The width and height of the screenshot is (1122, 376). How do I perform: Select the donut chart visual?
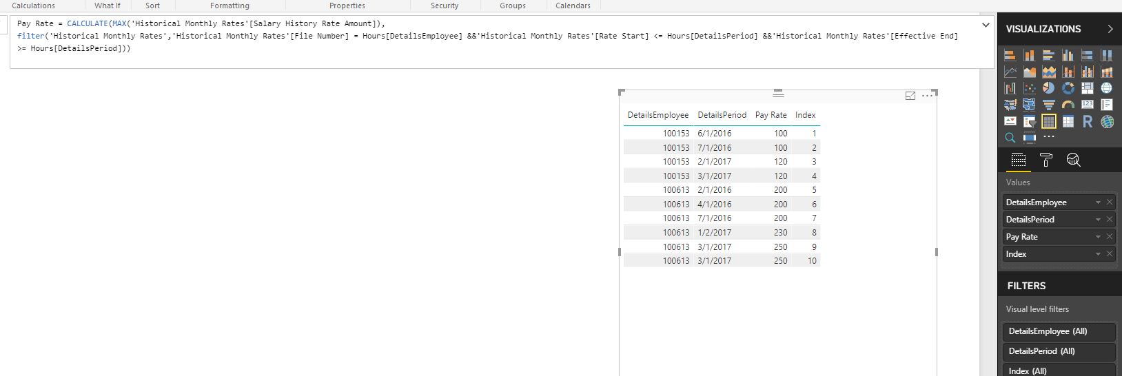pos(1068,88)
